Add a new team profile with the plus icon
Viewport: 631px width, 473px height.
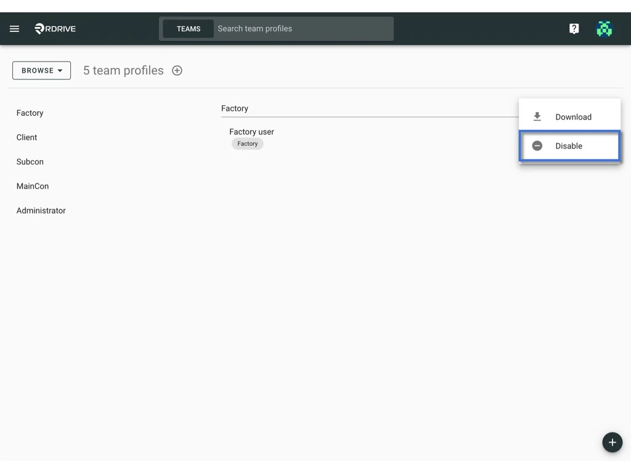(x=177, y=70)
